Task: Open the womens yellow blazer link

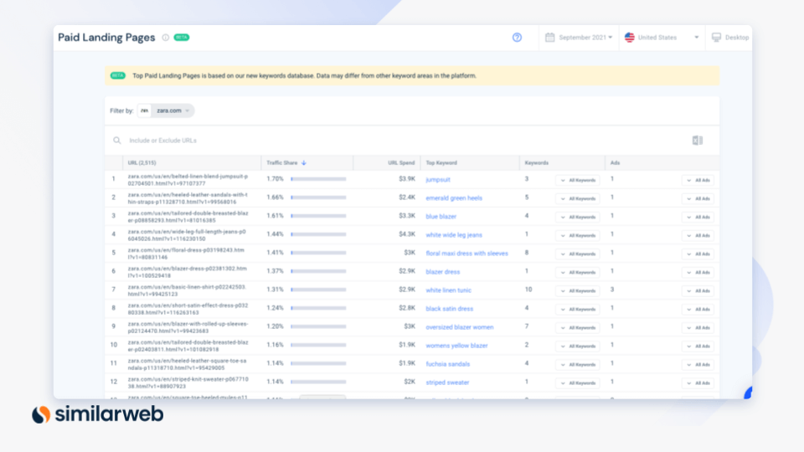Action: (x=457, y=346)
